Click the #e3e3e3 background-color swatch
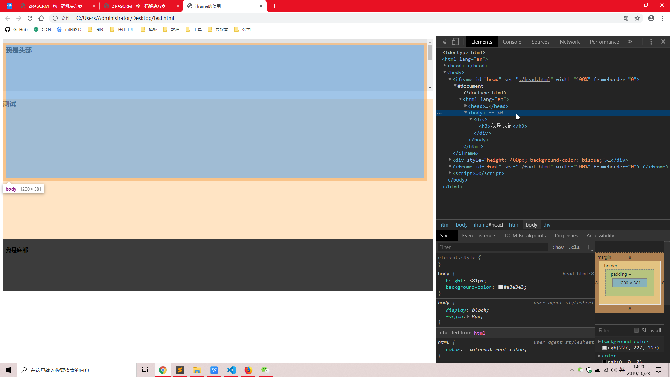 [x=500, y=287]
